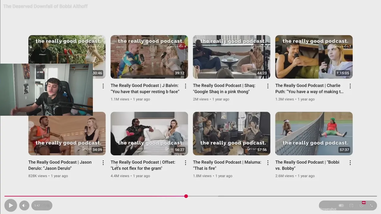Turn on closed captions
Screen dimensions: 381x214
tap(351, 205)
